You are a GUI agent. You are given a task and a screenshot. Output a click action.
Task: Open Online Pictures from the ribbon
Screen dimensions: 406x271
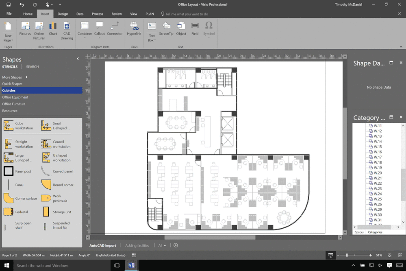(x=39, y=29)
